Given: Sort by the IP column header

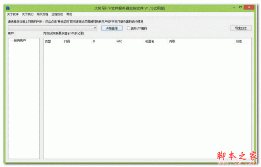Looking at the screenshot, I should click(x=103, y=41).
